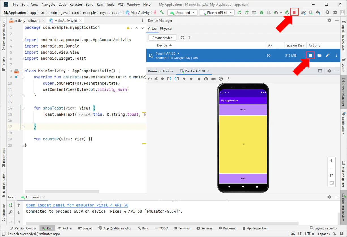The image size is (347, 237).
Task: Click the Rerun app toolbar icon
Action: 239,12
